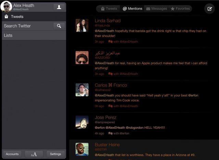The image size is (219, 160).
Task: Click the home icon beside sidebar Tweets
Action: coord(6,16)
